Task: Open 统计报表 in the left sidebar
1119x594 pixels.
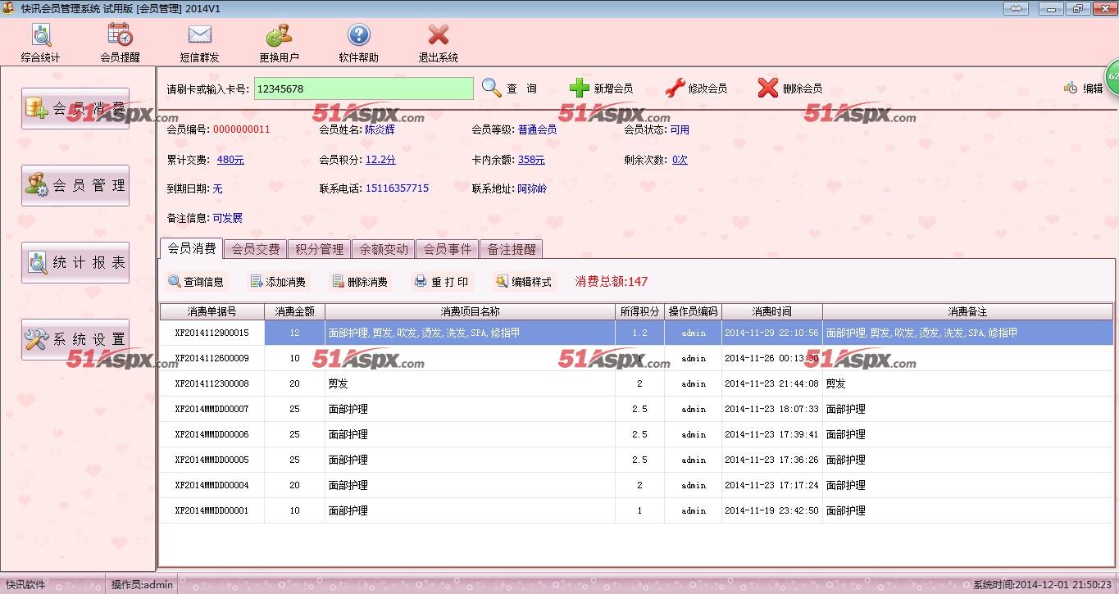Action: [75, 262]
